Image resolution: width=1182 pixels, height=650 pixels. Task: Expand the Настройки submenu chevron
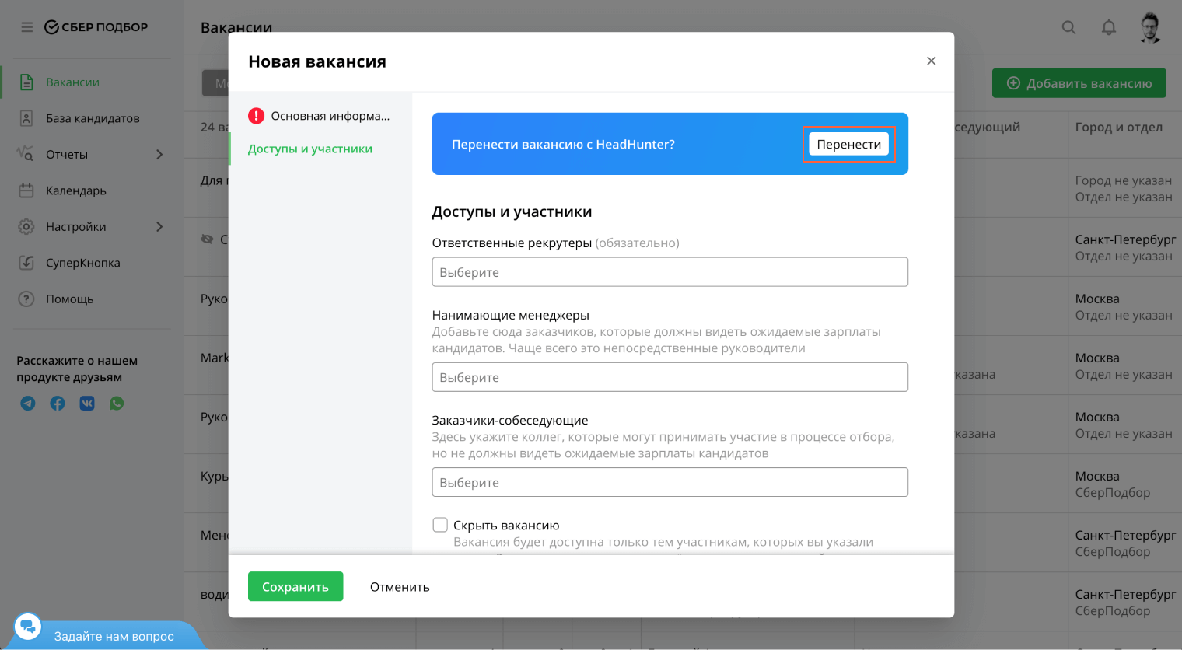point(159,226)
